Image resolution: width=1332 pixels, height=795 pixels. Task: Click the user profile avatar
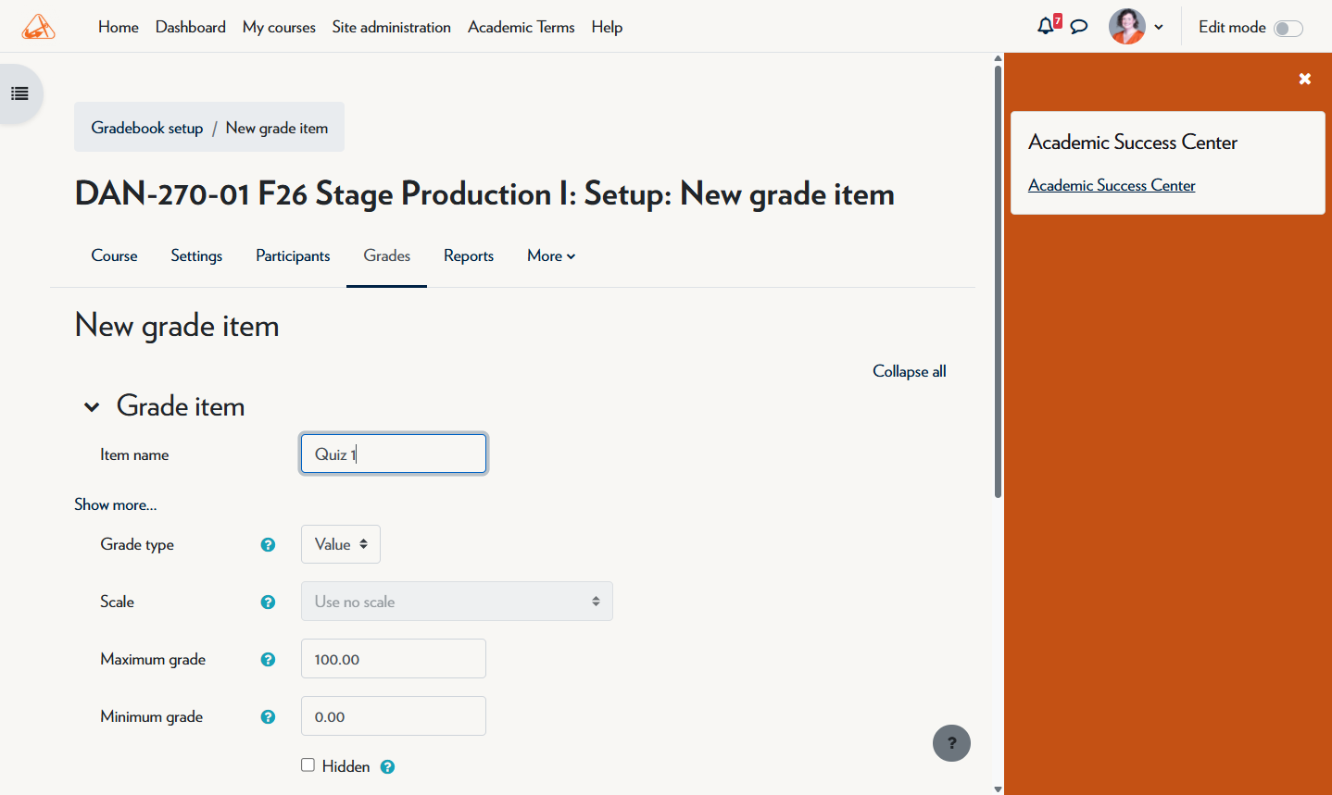coord(1127,27)
